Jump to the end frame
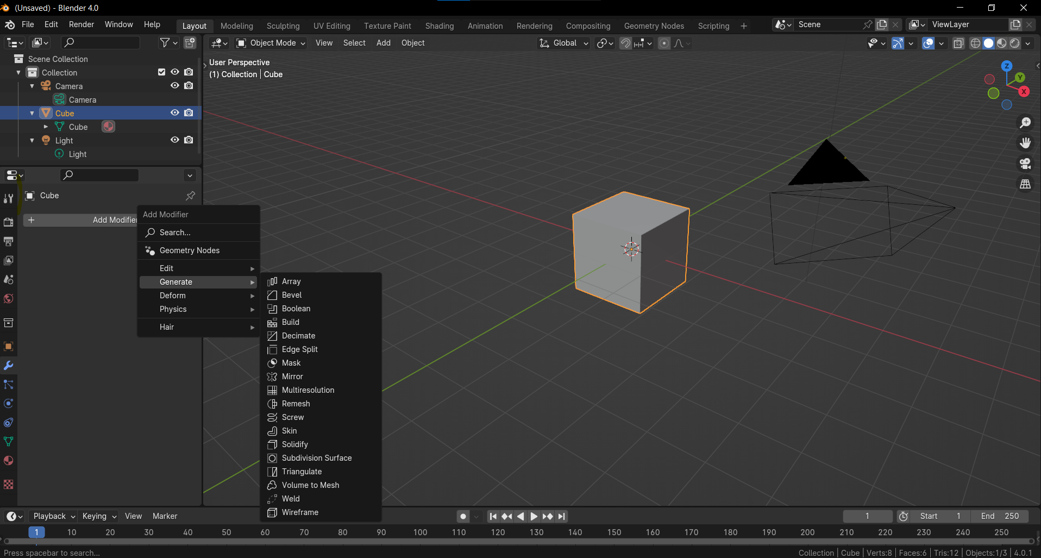1041x558 pixels. pos(562,517)
